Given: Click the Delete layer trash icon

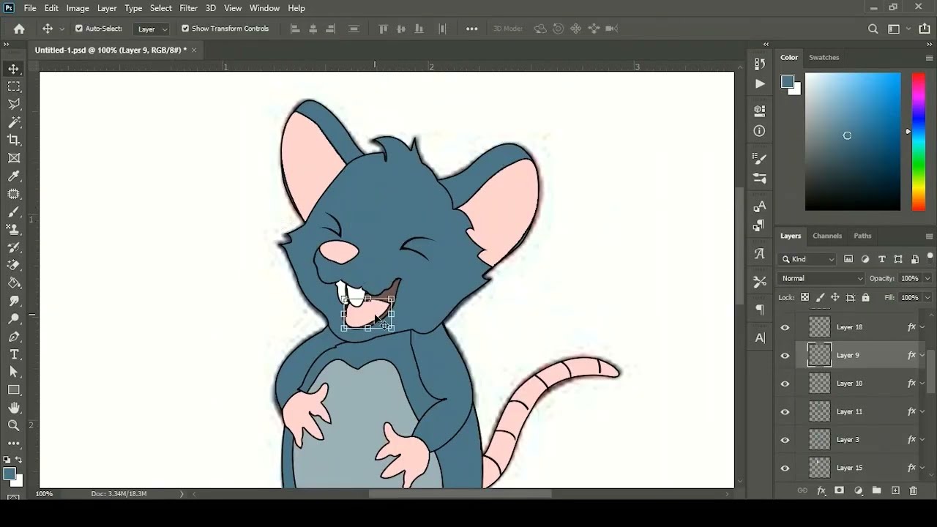Looking at the screenshot, I should click(x=914, y=490).
